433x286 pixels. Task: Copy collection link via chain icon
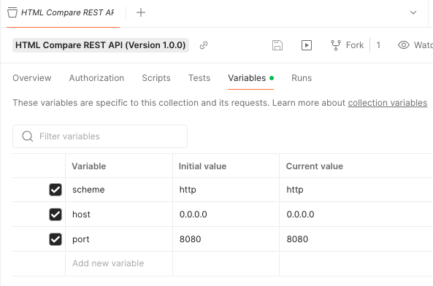[204, 45]
